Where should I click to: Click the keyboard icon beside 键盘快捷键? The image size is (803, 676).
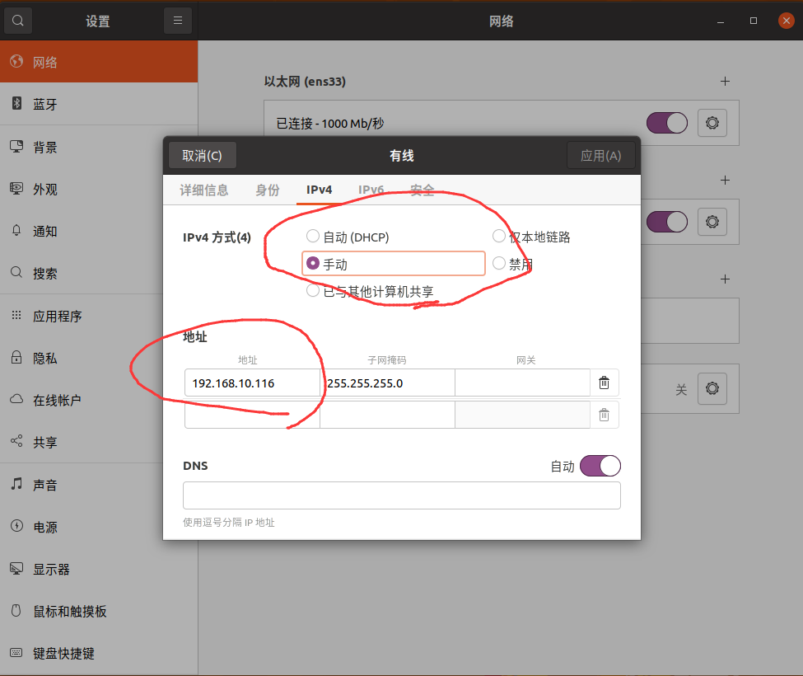click(16, 652)
